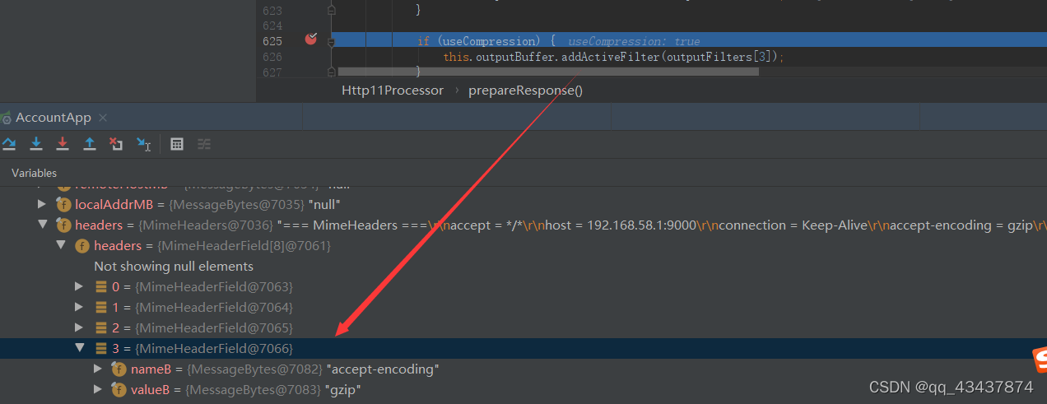Click line number 625 in gutter
Screen dimensions: 1047x404
click(272, 41)
